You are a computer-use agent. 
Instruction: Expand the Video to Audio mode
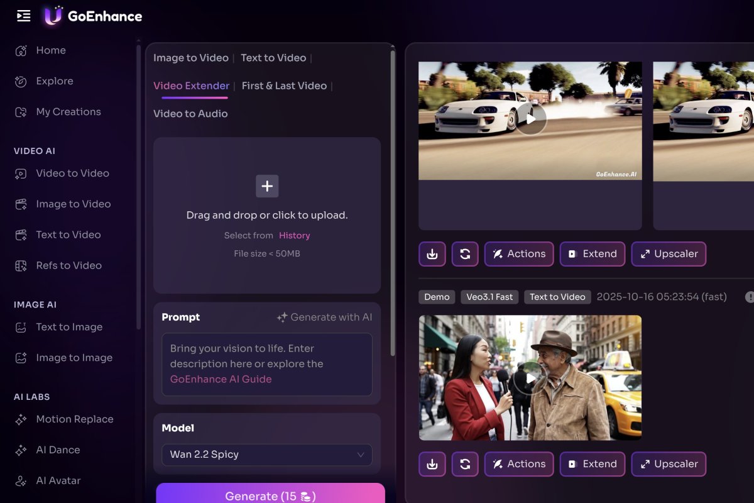click(190, 113)
